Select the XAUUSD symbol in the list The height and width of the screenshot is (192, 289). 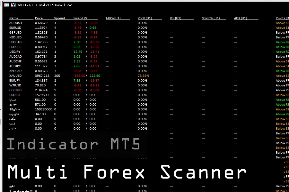tap(15, 76)
